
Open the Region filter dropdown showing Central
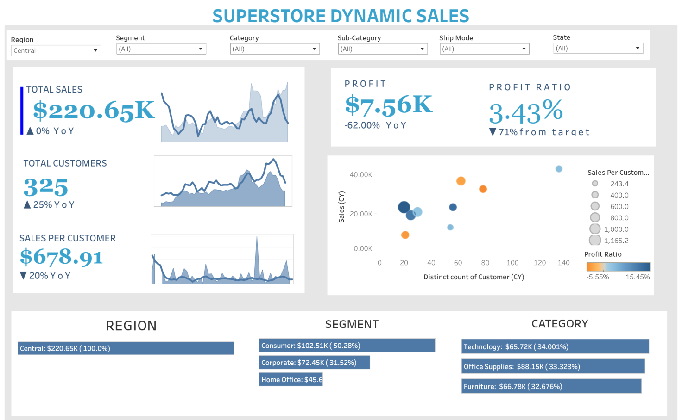coord(56,50)
